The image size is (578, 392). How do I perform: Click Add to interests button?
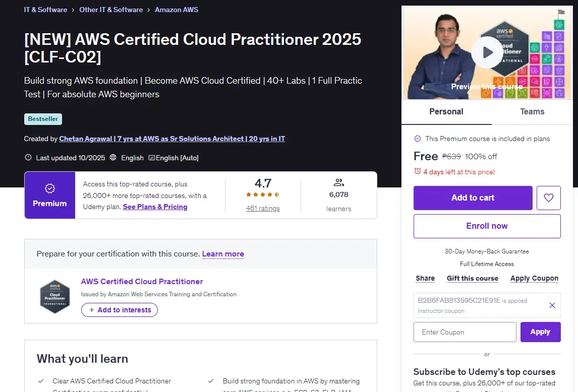pyautogui.click(x=120, y=310)
